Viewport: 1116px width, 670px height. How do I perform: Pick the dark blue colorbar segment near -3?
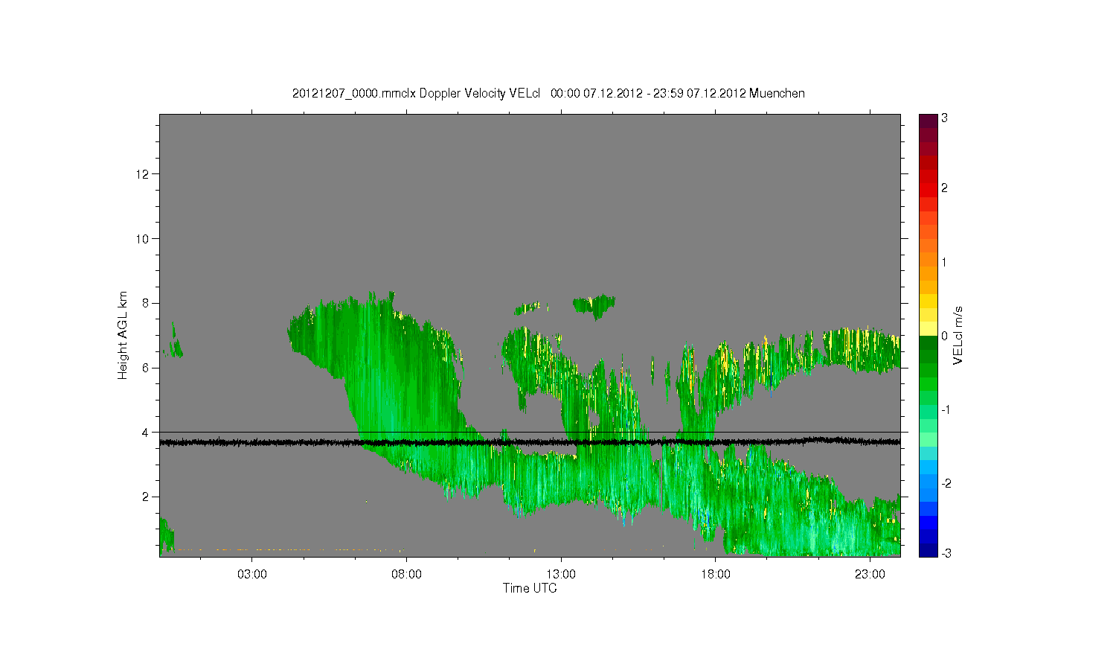point(928,550)
